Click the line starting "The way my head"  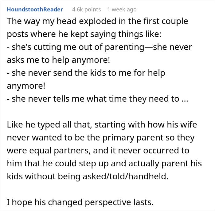pos(97,22)
